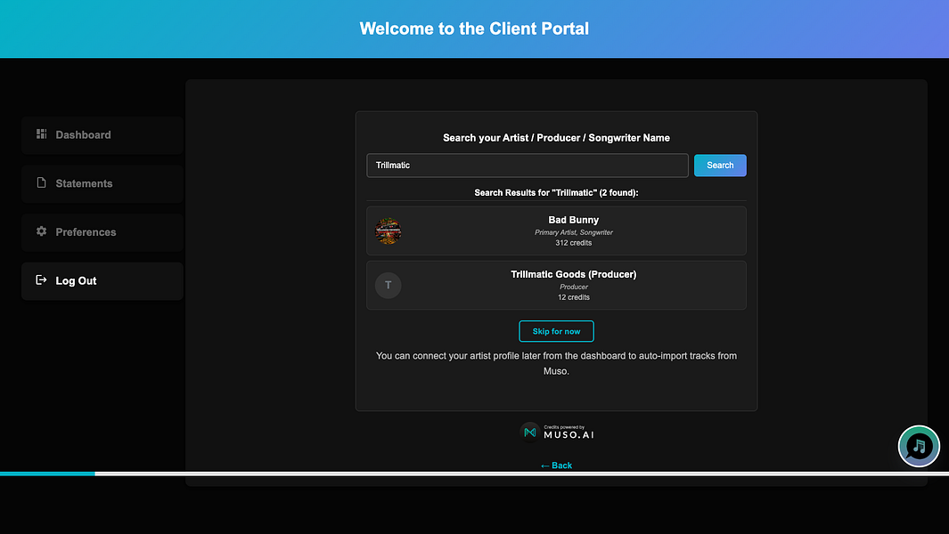Click Bad Bunny's profile picture

coord(388,231)
